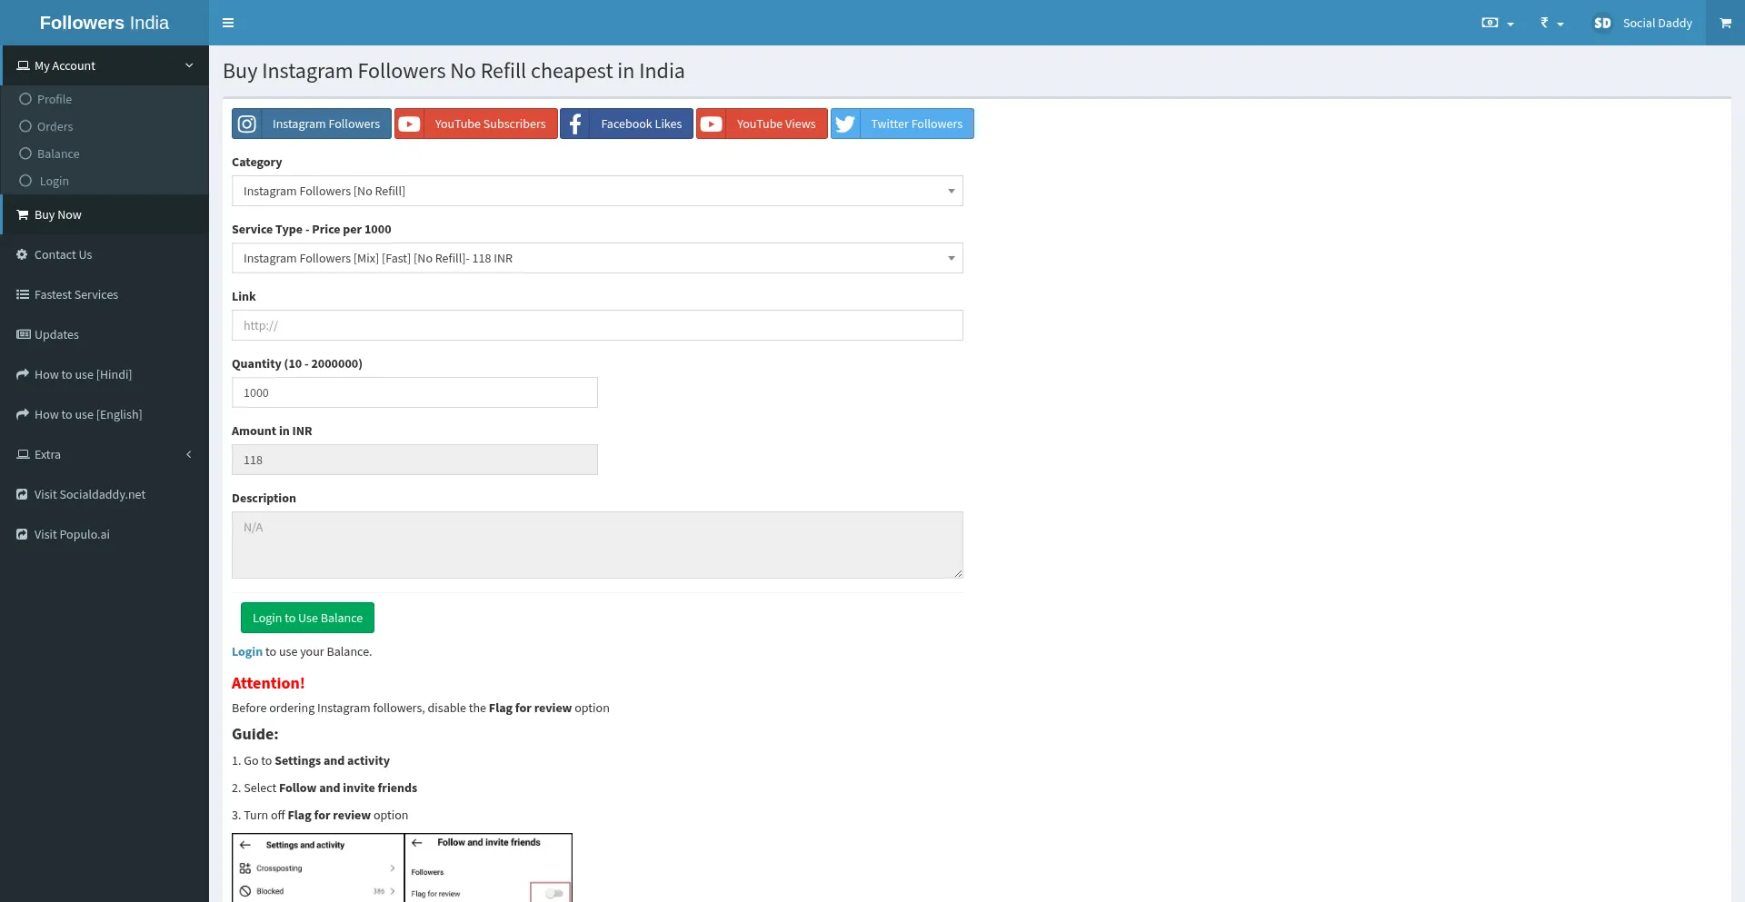The image size is (1745, 902).
Task: Open Contact Us page
Action: [105, 254]
